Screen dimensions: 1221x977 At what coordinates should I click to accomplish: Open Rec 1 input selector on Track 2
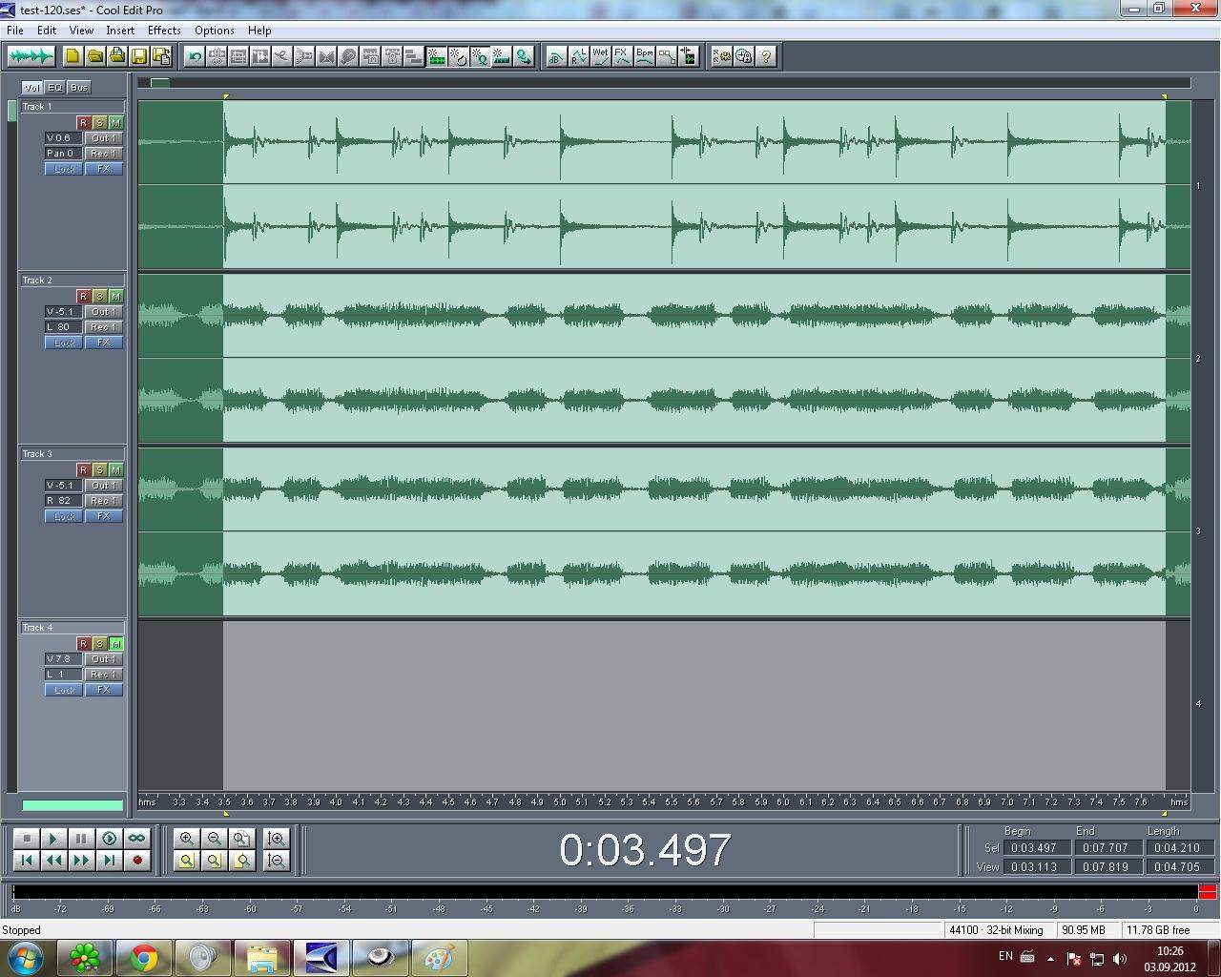click(x=103, y=327)
